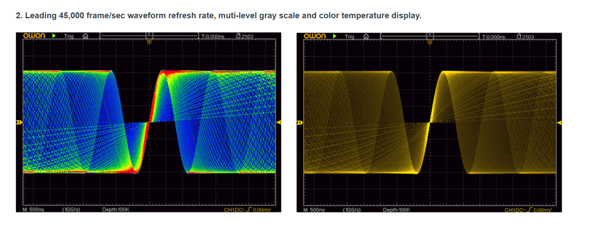Click 'Trig' status in yellow gray-scale screenshot
Viewport: 592px width, 228px height.
[349, 36]
